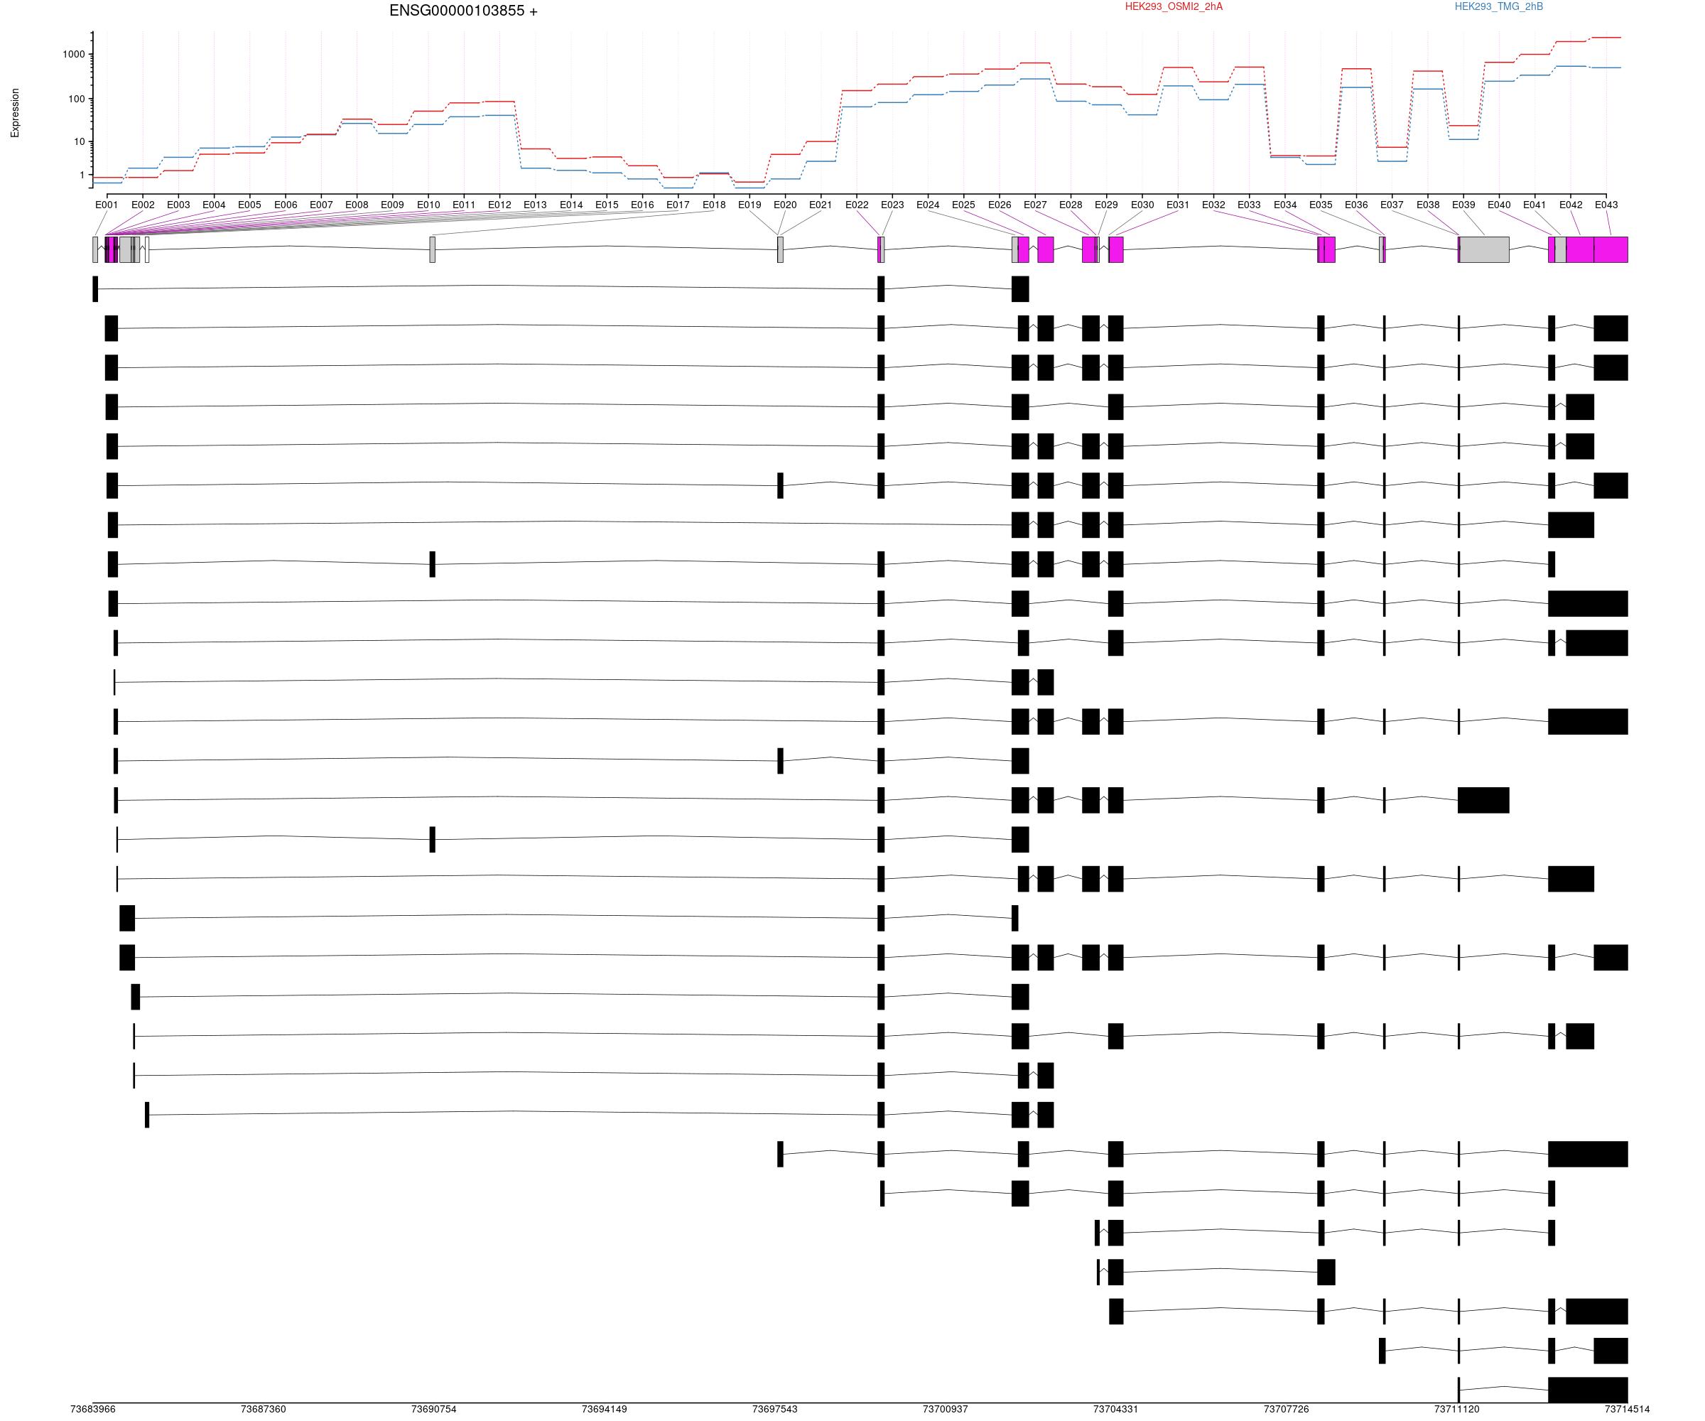Click exon label E018
This screenshot has height=1421, width=1705.
coord(714,205)
